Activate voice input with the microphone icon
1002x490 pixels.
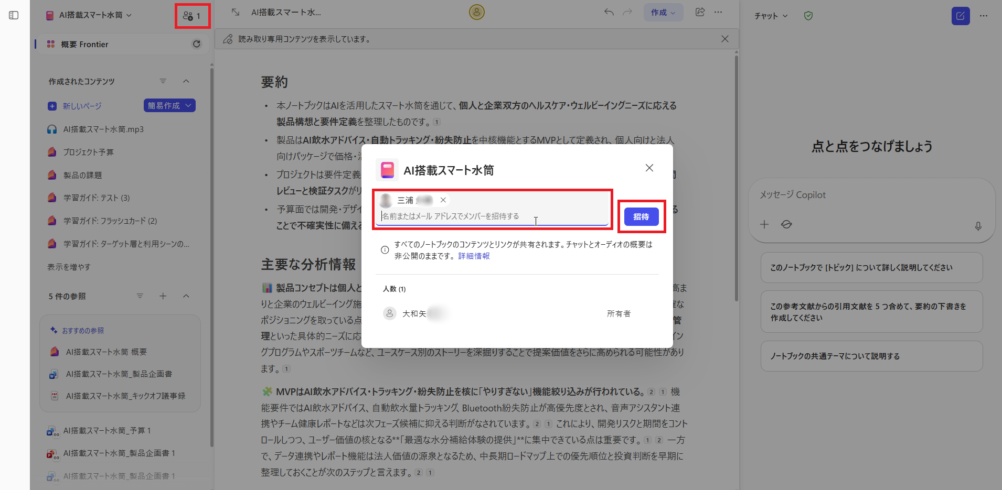tap(978, 226)
